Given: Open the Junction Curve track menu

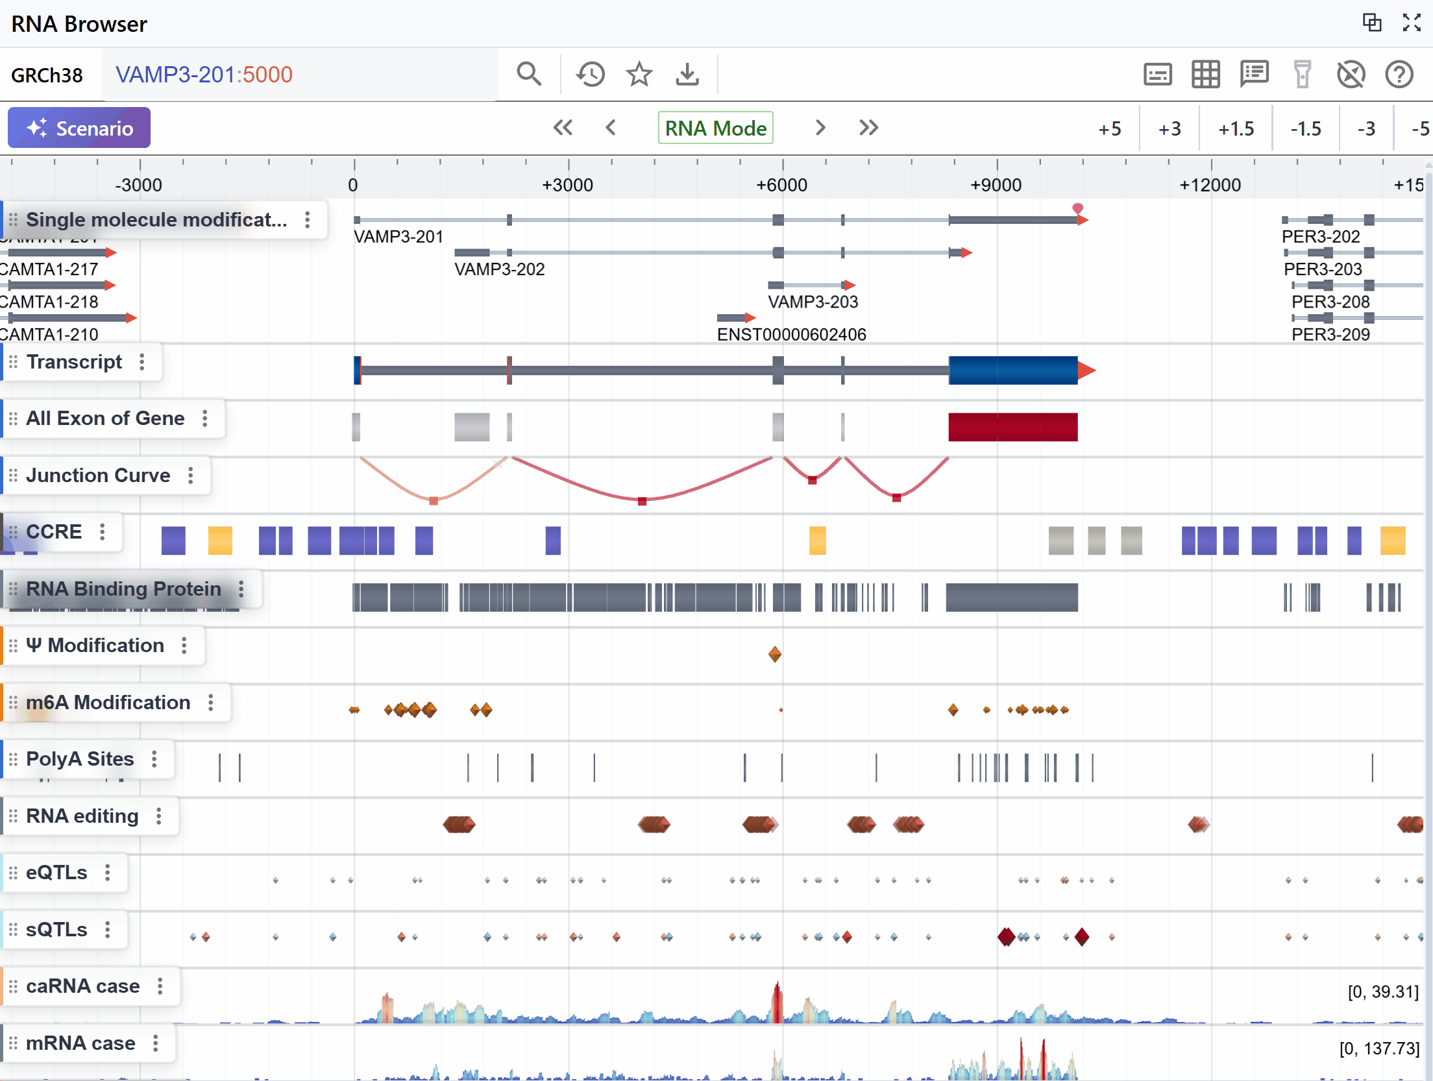Looking at the screenshot, I should click(x=191, y=476).
